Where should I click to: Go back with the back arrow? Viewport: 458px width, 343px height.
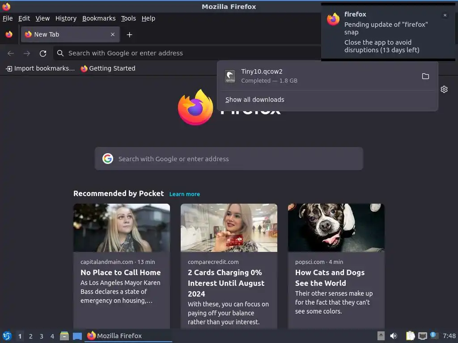coord(11,53)
